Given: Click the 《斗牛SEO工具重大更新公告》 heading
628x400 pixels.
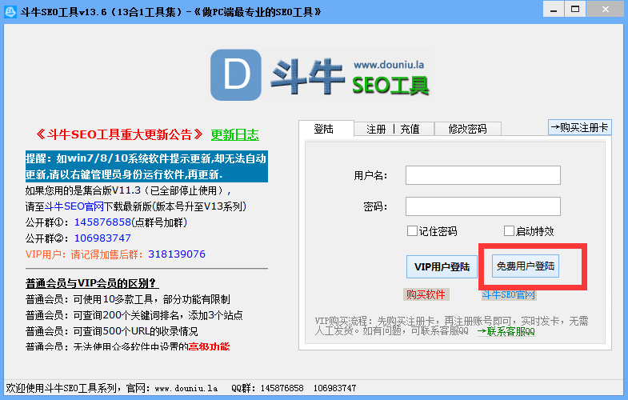Looking at the screenshot, I should click(120, 134).
